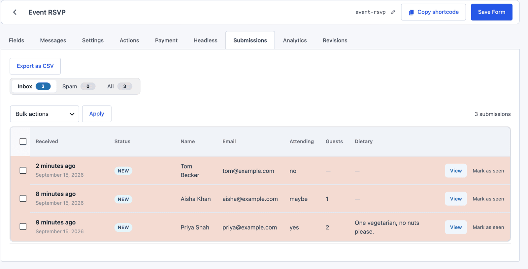
Task: Save the form with Save Form button
Action: (x=491, y=12)
